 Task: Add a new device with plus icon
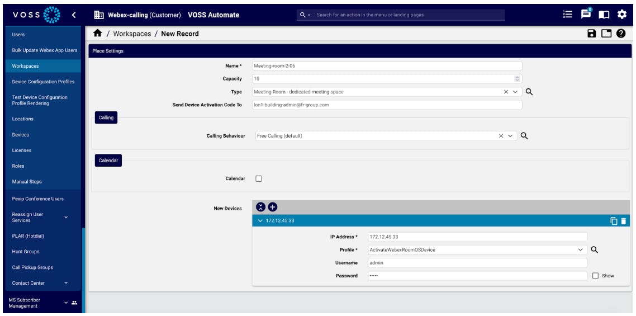click(x=273, y=207)
